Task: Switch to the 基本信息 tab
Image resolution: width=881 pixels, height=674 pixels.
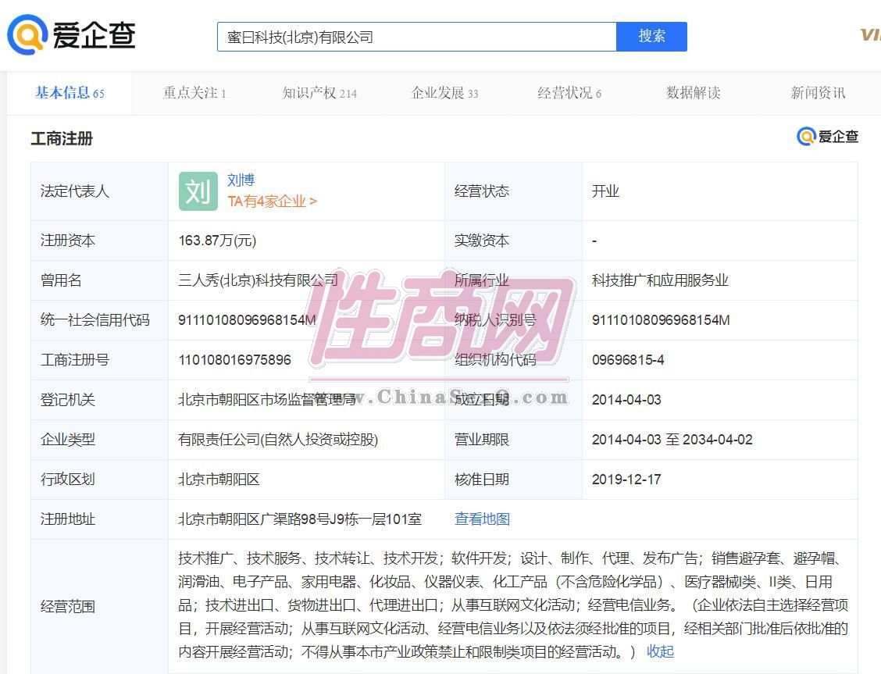Action: pyautogui.click(x=70, y=93)
